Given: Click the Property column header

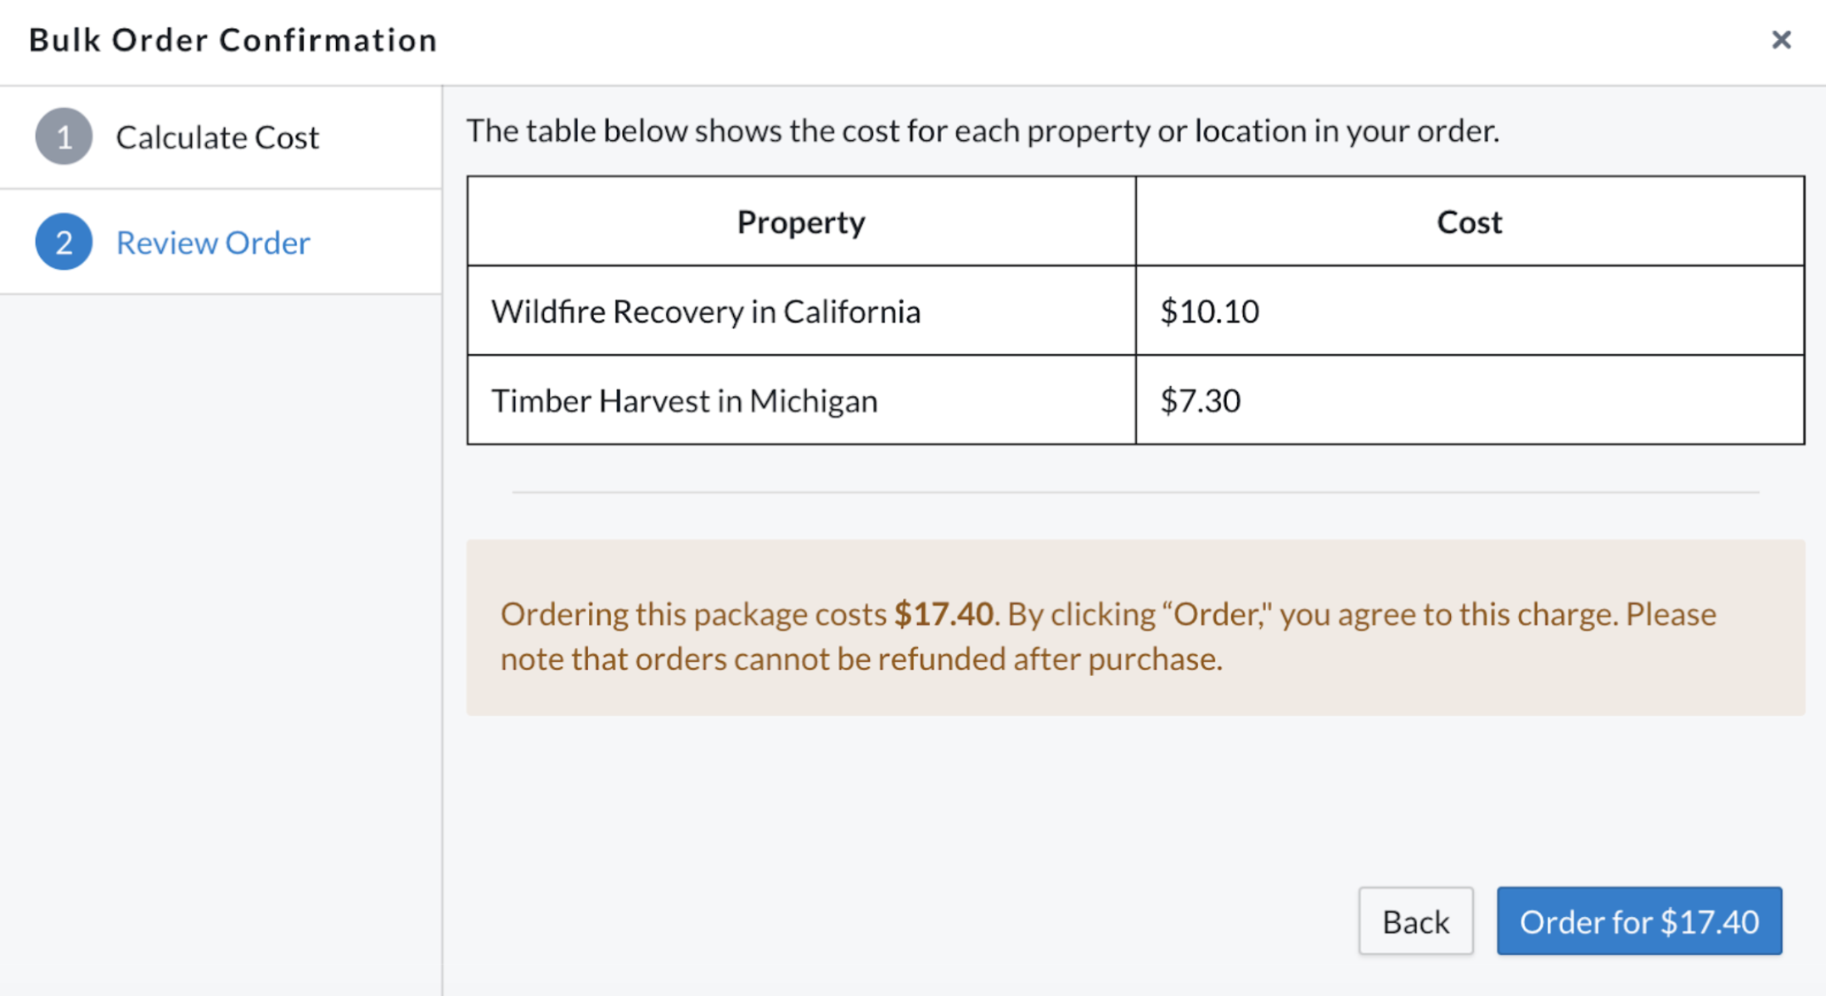Looking at the screenshot, I should 801,221.
